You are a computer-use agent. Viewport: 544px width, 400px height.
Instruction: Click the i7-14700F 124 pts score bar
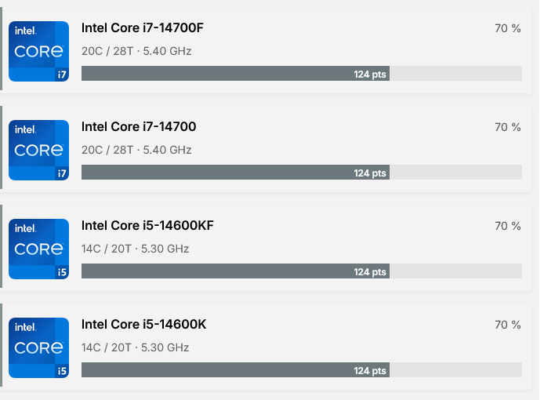point(235,74)
